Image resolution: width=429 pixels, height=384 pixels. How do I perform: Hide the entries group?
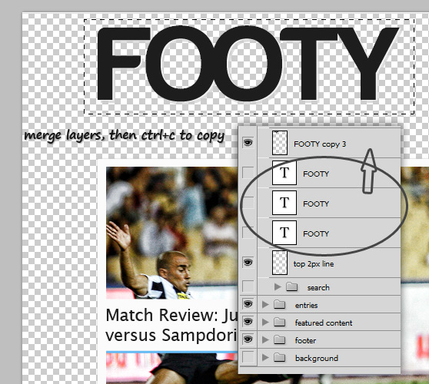(248, 304)
